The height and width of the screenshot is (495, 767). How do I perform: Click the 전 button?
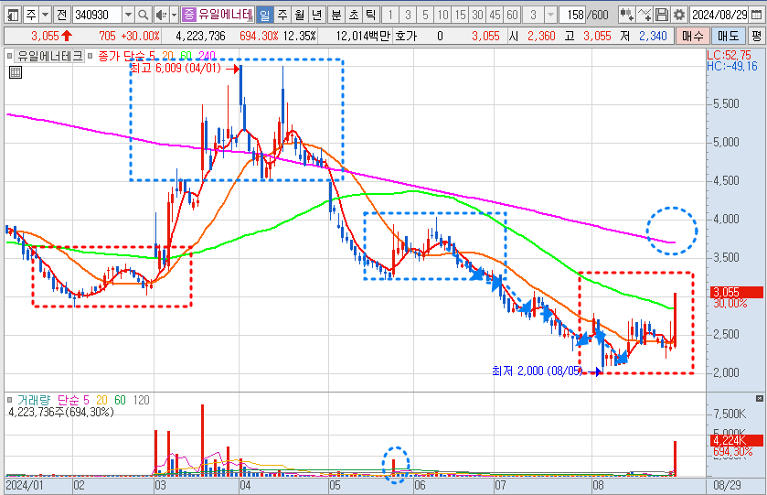click(61, 16)
